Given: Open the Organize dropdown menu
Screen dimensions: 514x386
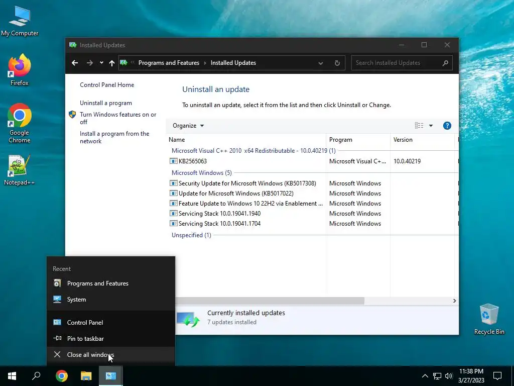Looking at the screenshot, I should point(188,126).
